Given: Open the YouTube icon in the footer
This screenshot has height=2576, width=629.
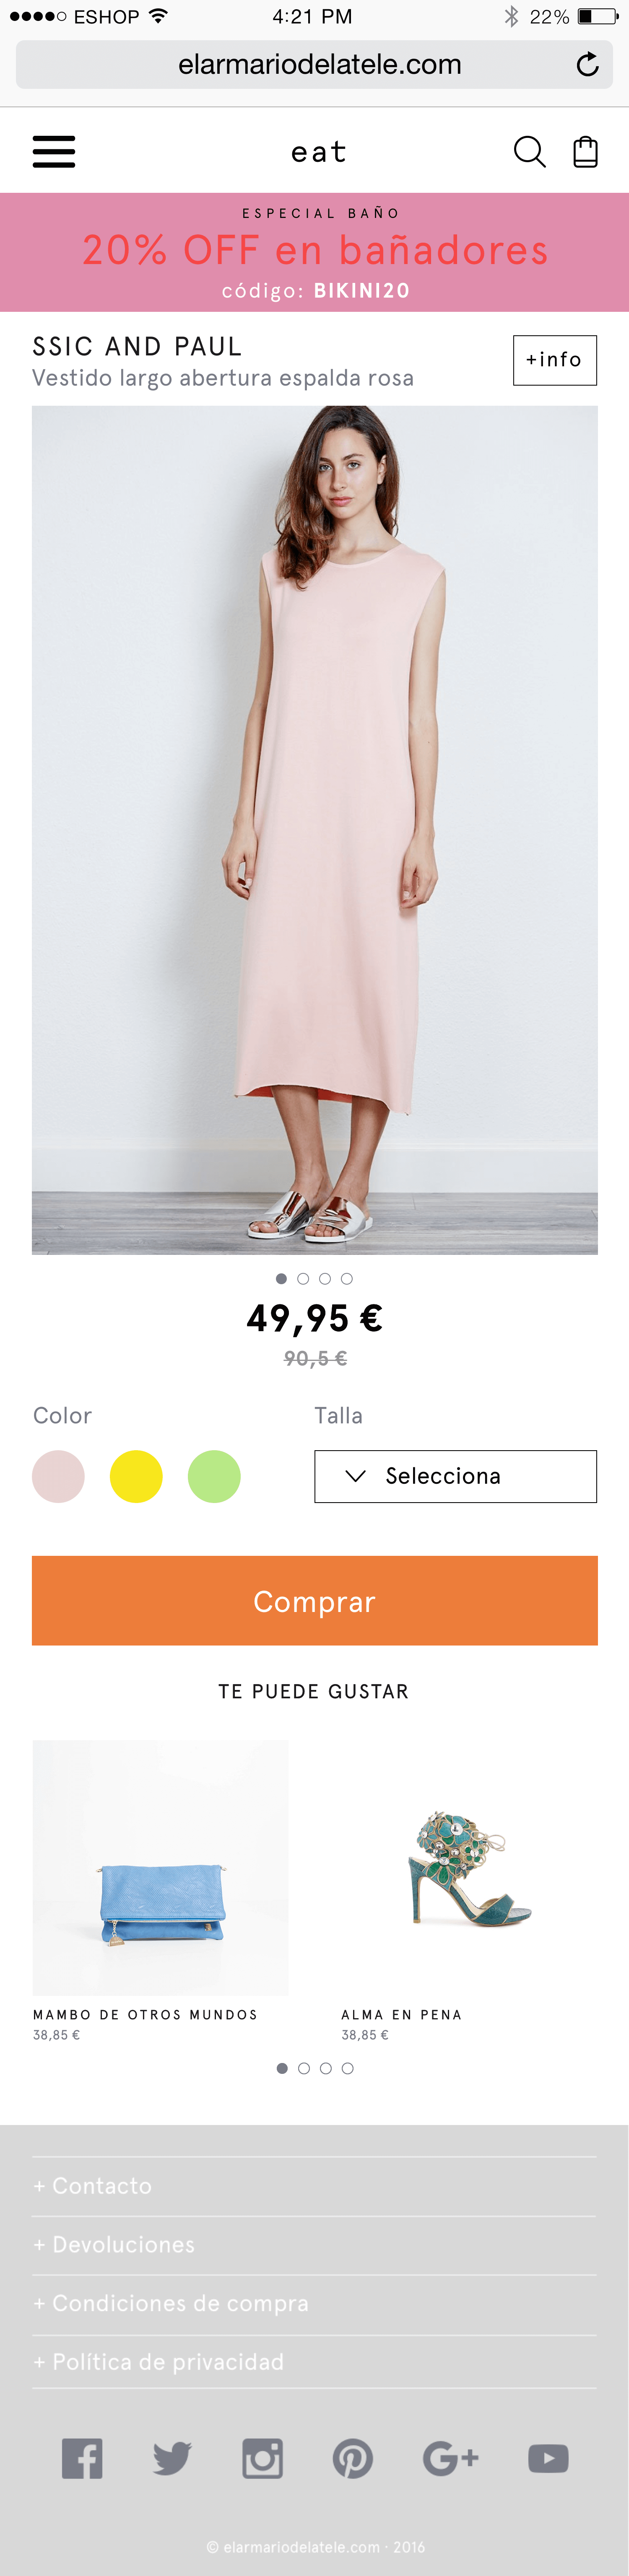Looking at the screenshot, I should tap(548, 2457).
